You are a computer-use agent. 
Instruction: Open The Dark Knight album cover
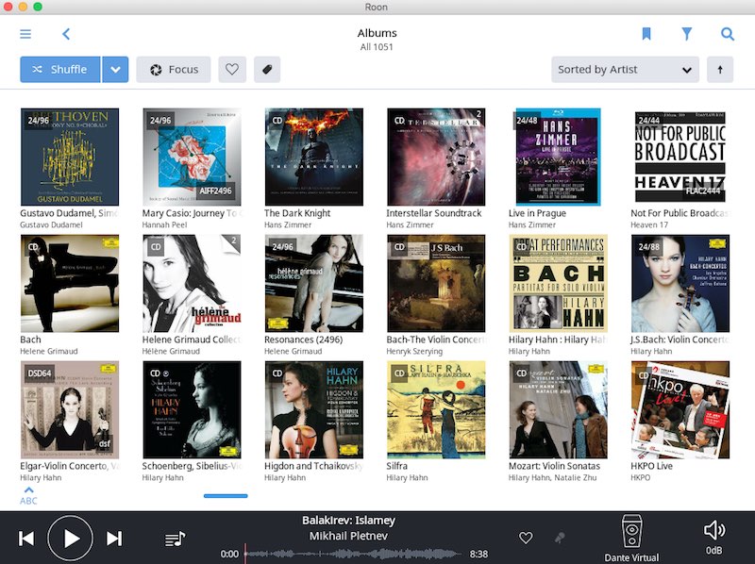[x=314, y=157]
